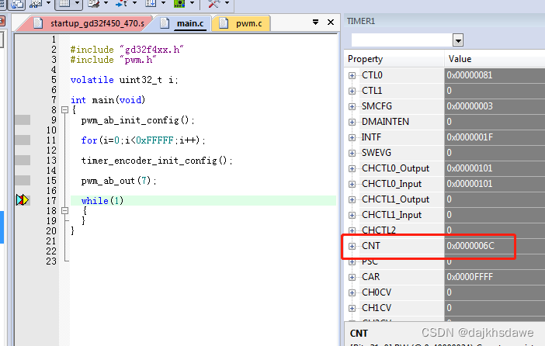Image resolution: width=545 pixels, height=346 pixels.
Task: Click the timer_encoder_init_config() call
Action: coord(157,161)
